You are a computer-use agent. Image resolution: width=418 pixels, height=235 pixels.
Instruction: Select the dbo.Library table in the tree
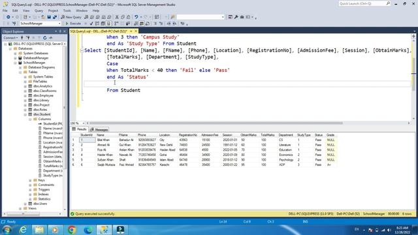tap(41, 100)
